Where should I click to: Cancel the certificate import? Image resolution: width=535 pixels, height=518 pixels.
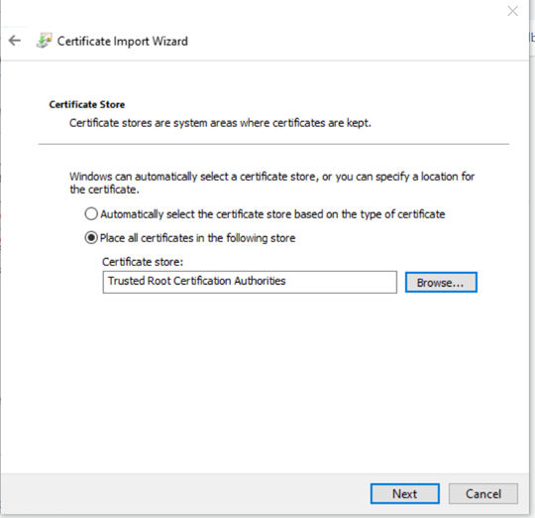[483, 494]
